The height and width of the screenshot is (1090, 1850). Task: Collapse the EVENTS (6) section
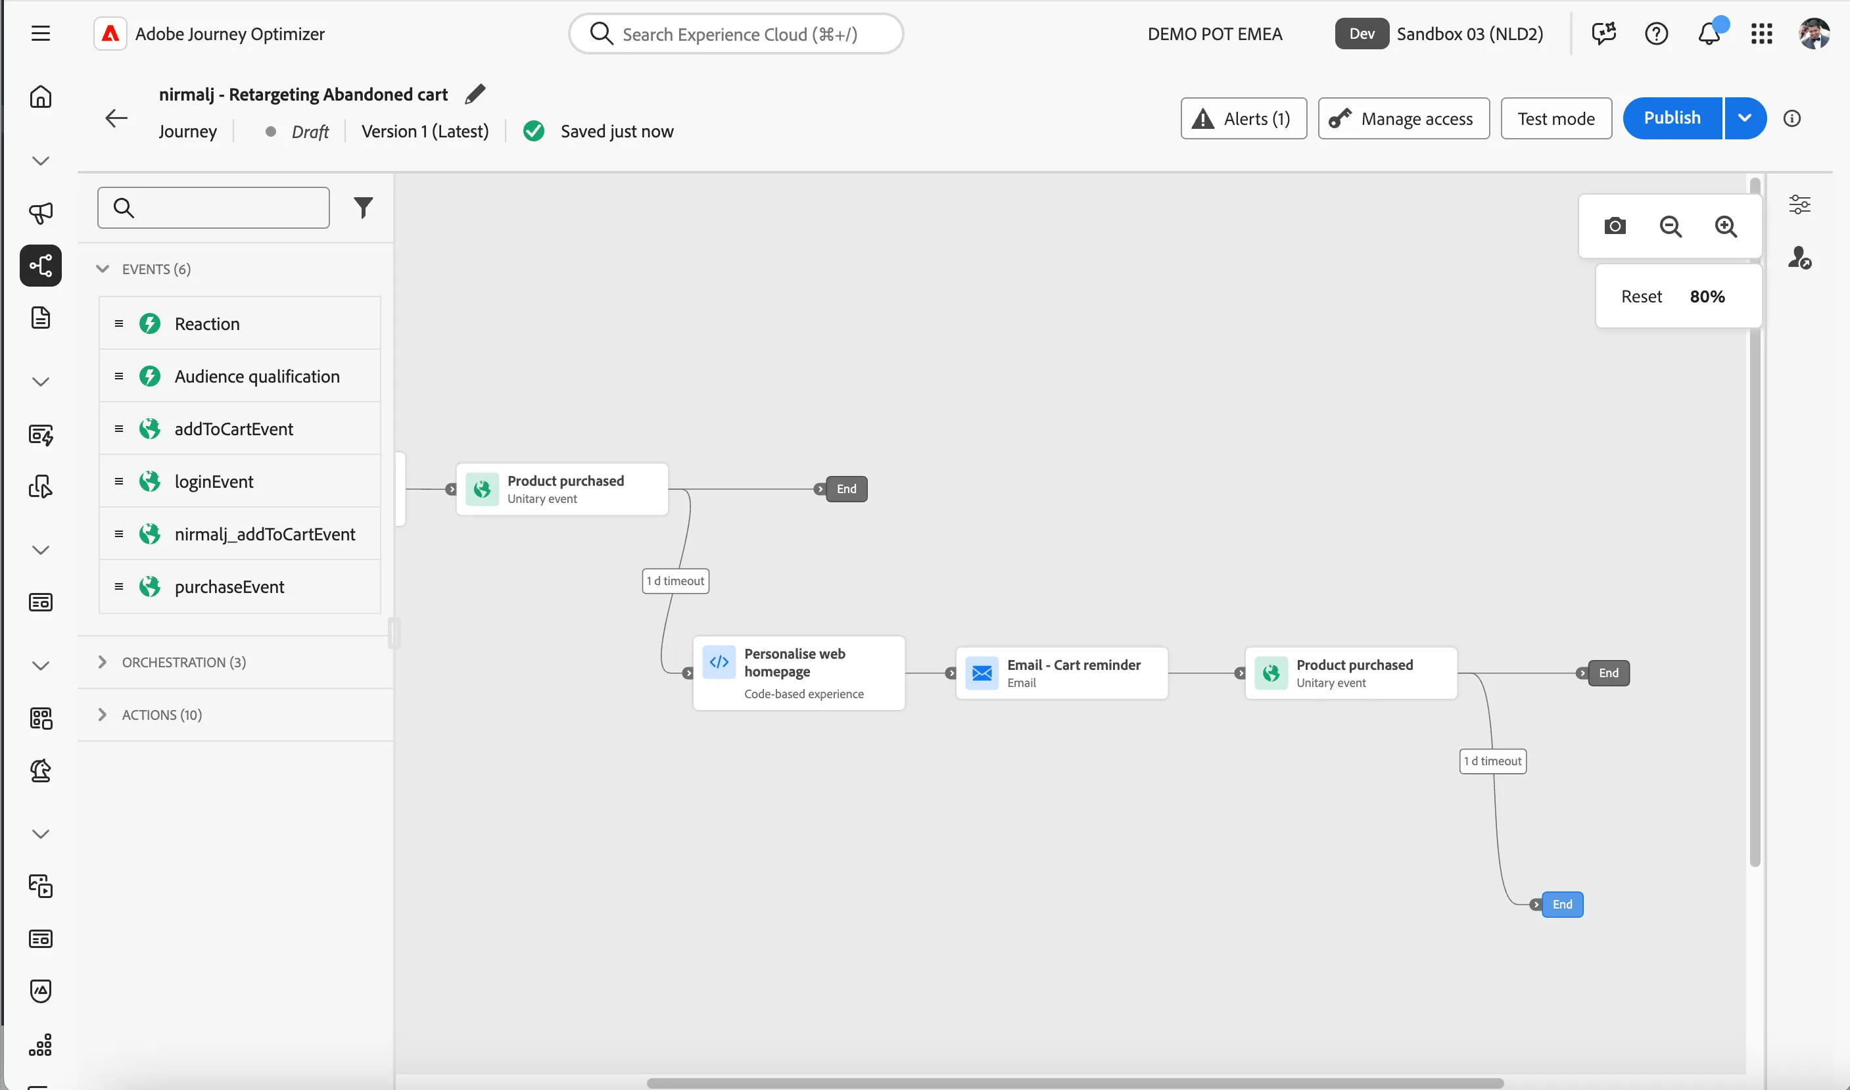coord(103,269)
